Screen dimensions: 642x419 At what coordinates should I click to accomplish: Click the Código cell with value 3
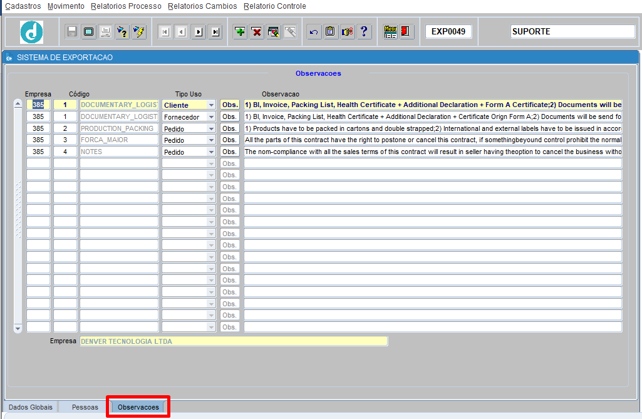[65, 140]
